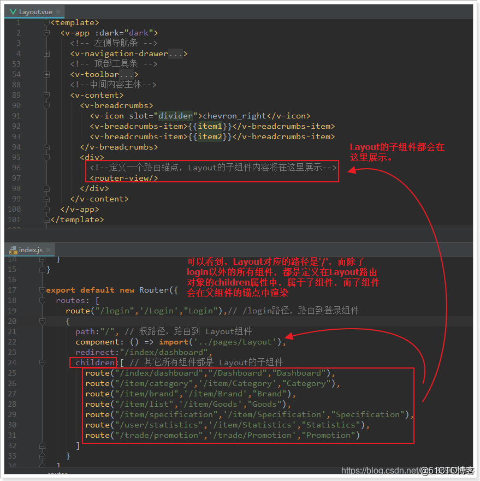Image resolution: width=480 pixels, height=481 pixels.
Task: Place cursor on the router-view tag
Action: click(124, 178)
